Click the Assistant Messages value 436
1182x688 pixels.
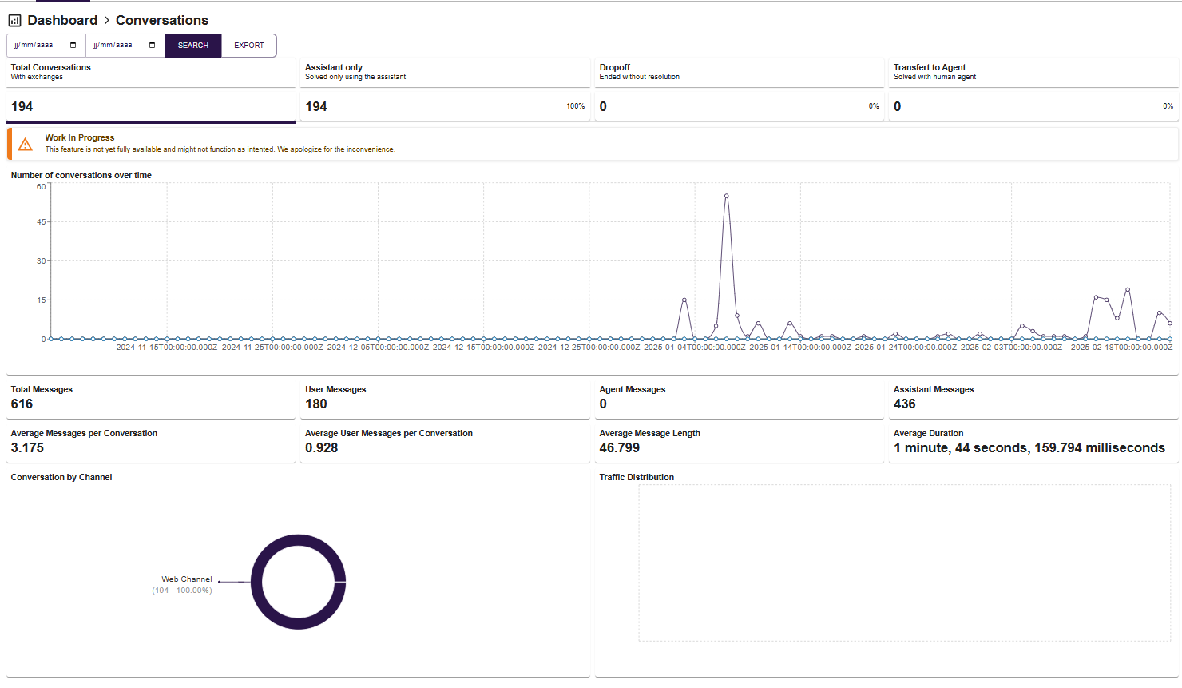click(x=905, y=404)
